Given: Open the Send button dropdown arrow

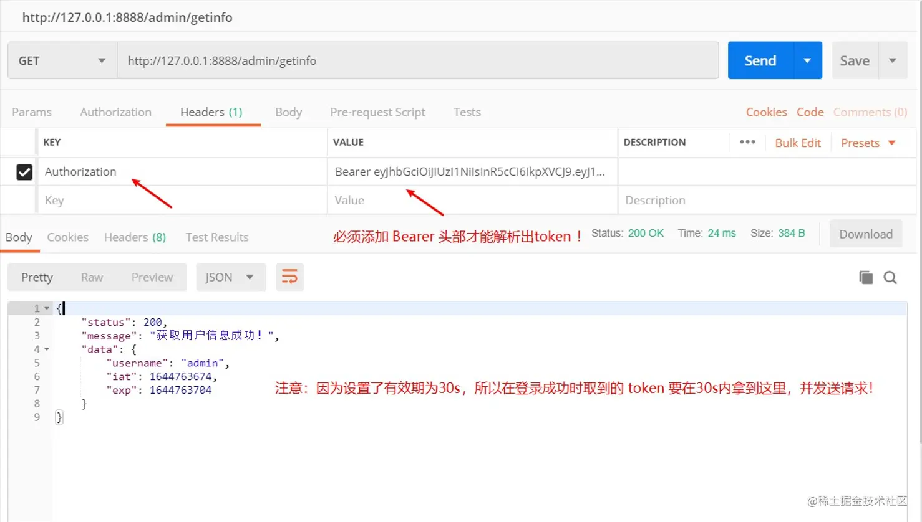Looking at the screenshot, I should (808, 60).
